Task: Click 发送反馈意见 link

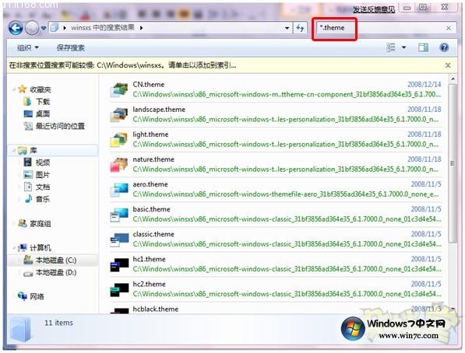Action: tap(374, 9)
